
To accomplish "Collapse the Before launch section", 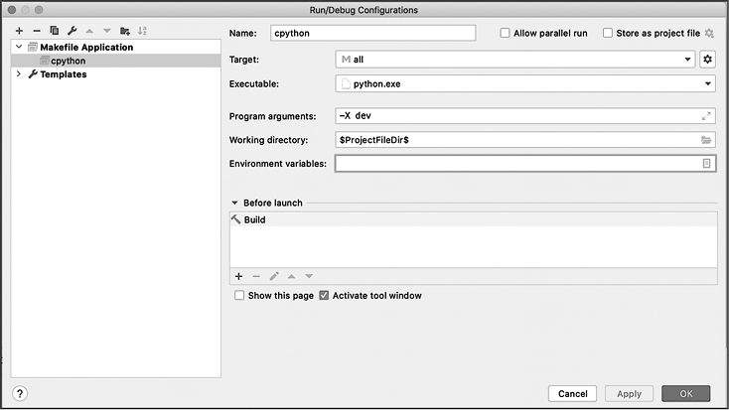I will coord(234,203).
